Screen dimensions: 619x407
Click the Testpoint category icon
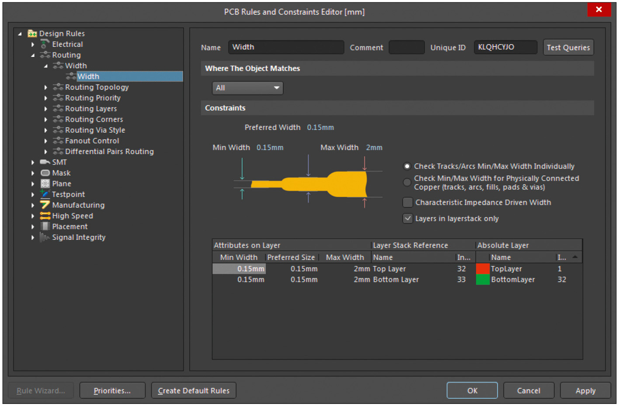45,194
